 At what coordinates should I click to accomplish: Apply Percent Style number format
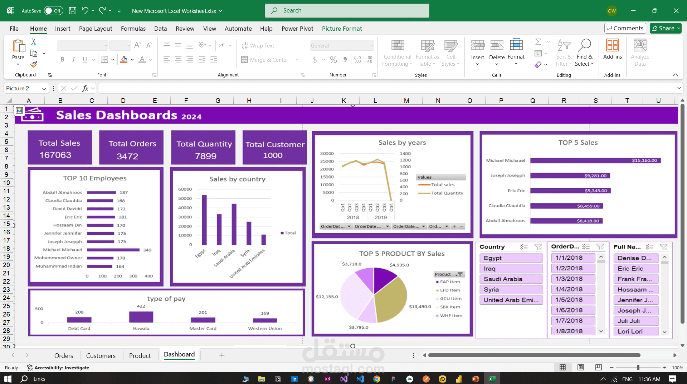(x=333, y=60)
